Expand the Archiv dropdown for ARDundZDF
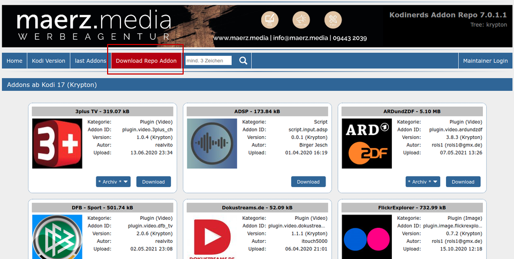Image resolution: width=514 pixels, height=259 pixels. point(423,182)
